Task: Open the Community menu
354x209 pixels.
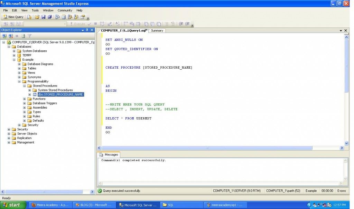Action: 65,10
